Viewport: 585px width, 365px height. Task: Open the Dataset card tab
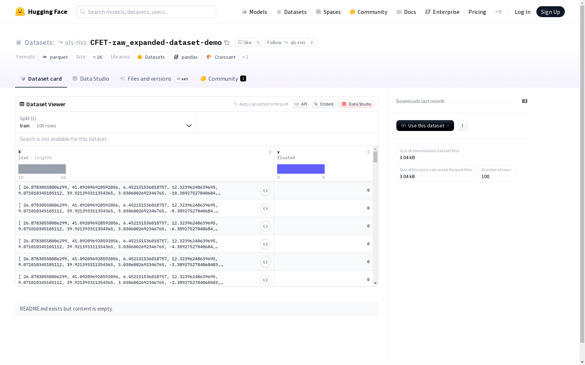(41, 79)
